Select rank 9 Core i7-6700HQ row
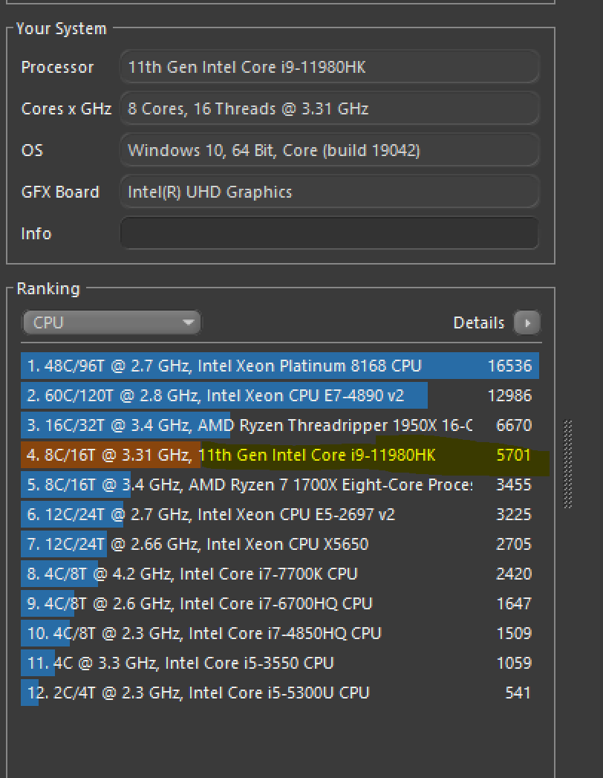Screen dimensions: 603x778 (280, 604)
